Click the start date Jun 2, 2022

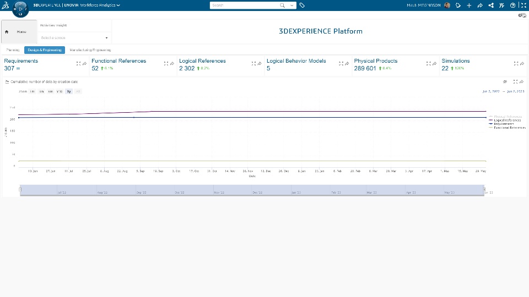click(491, 91)
